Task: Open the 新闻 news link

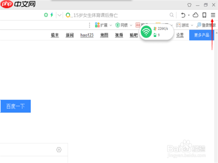Action: click(x=70, y=35)
